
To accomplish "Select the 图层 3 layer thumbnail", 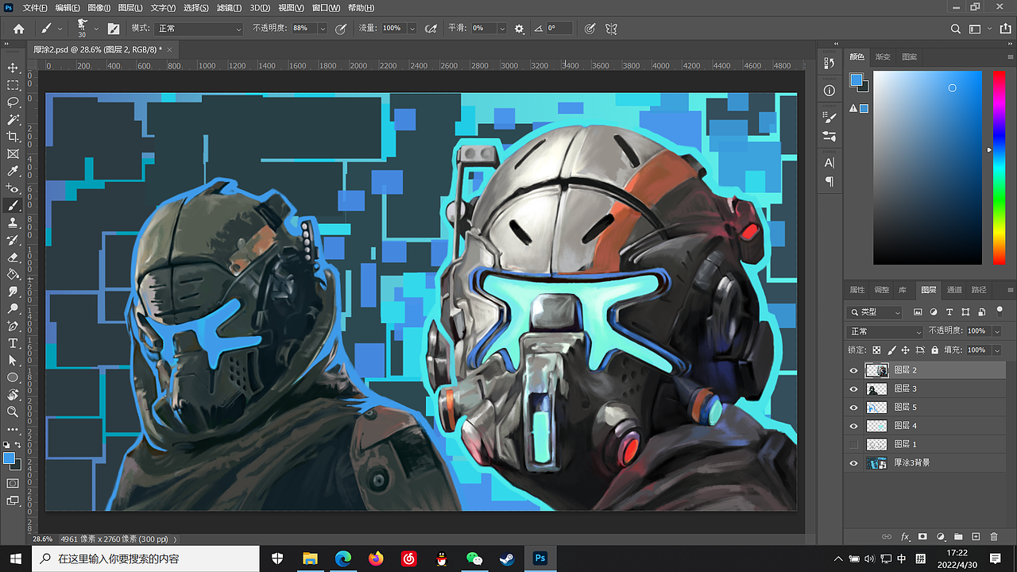I will 876,388.
